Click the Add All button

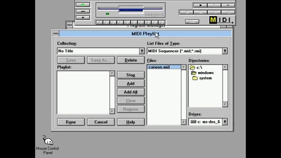tap(131, 92)
